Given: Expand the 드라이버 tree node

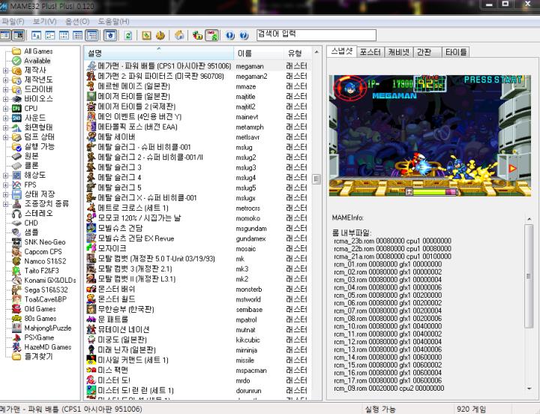Looking at the screenshot, I should click(x=5, y=89).
